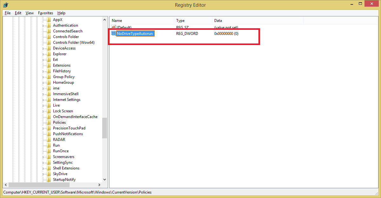Expand the Explorer registry key

pos(44,54)
